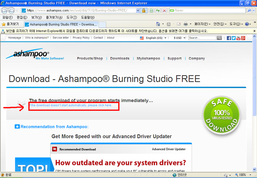257x178 pixels.
Task: Click the RSS feeds icon
Action: 169,24
